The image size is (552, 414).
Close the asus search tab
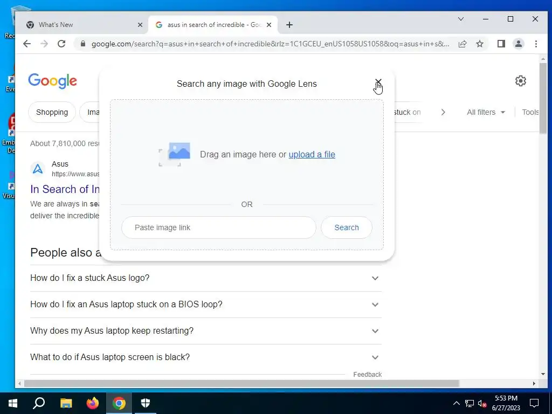pyautogui.click(x=269, y=25)
